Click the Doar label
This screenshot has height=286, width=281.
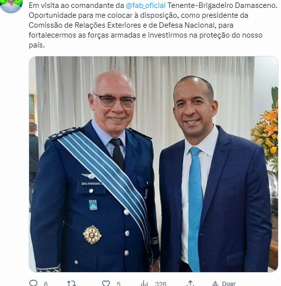coord(229,284)
